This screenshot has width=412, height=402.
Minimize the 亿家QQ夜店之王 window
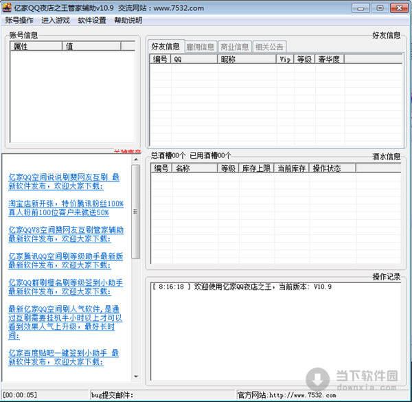click(360, 8)
